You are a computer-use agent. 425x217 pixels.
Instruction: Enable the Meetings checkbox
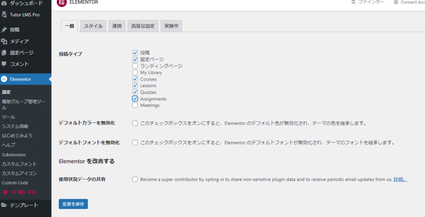pos(135,105)
